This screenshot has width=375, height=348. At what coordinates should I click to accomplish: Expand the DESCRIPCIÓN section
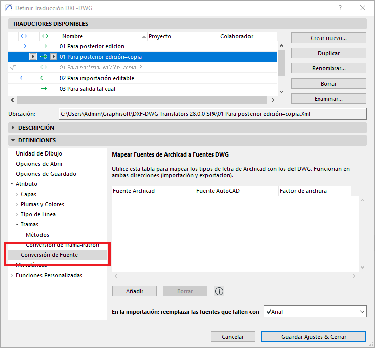tap(13, 128)
